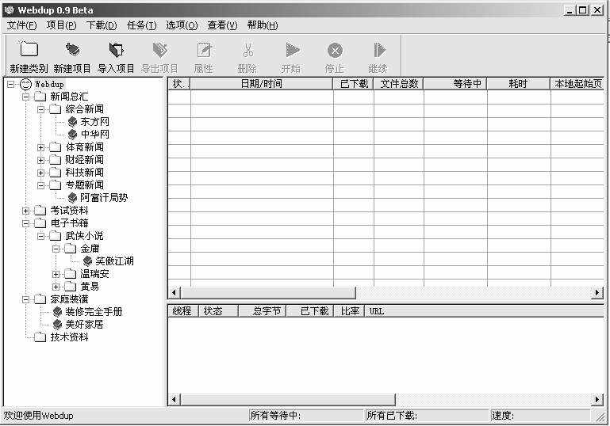
Task: Click the 新建类别 toolbar icon
Action: (x=29, y=49)
